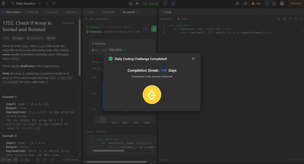Click the Premium button
Viewport: 304px width, 164px height.
click(296, 4)
